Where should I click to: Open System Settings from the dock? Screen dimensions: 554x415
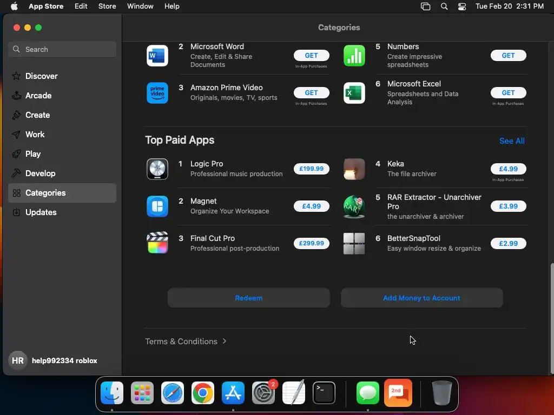263,393
